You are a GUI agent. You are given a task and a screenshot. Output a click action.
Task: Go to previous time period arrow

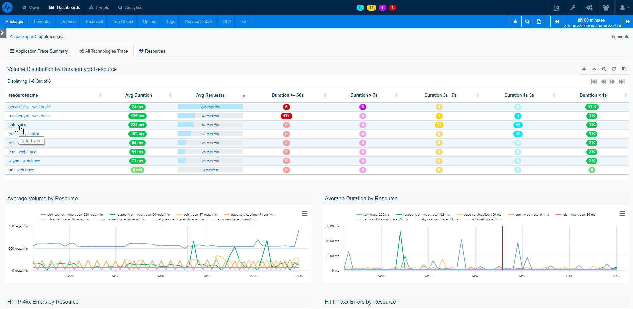557,22
